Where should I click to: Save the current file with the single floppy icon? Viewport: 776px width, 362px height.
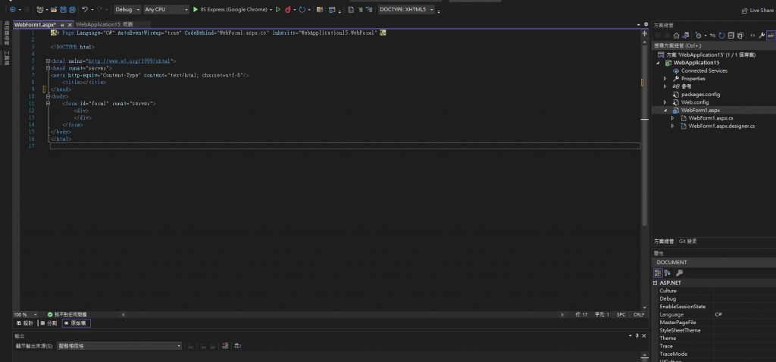[64, 9]
